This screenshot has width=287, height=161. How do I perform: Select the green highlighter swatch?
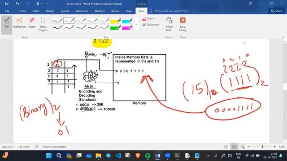click(115, 27)
